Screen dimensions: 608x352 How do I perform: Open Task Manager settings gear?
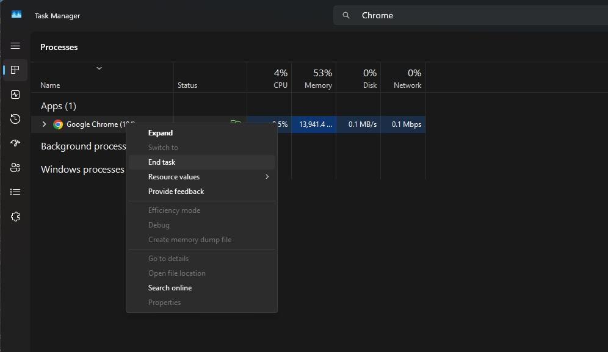click(15, 216)
